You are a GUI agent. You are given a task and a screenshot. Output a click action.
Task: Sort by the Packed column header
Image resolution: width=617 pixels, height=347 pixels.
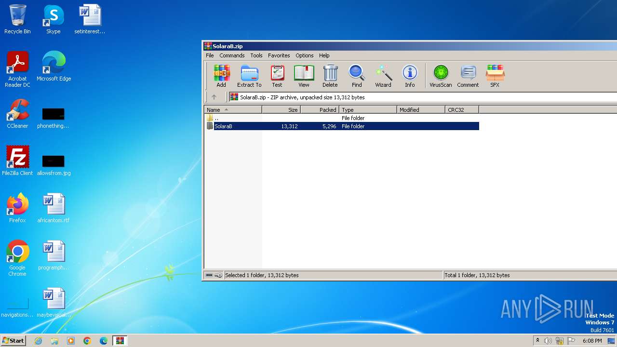pos(320,110)
